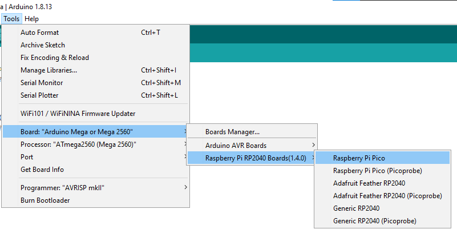Open Manage Libraries...
The height and width of the screenshot is (233, 457).
point(96,70)
